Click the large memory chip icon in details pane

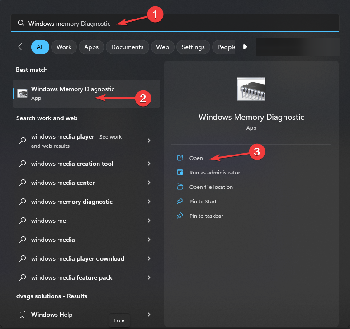point(251,89)
